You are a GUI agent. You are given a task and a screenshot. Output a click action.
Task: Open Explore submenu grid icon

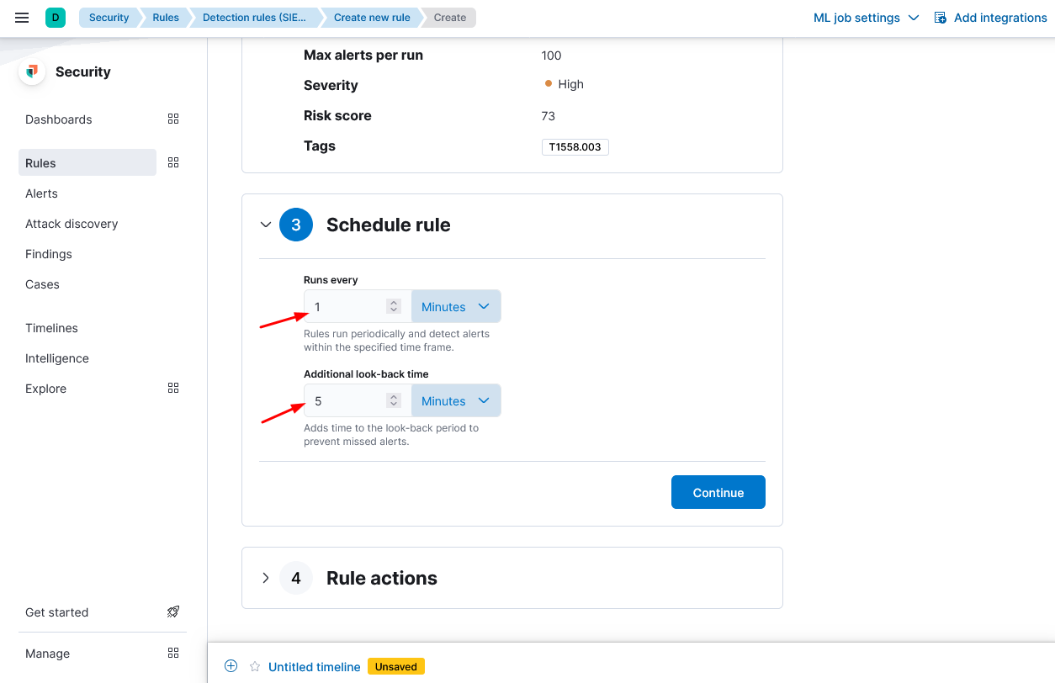(173, 389)
